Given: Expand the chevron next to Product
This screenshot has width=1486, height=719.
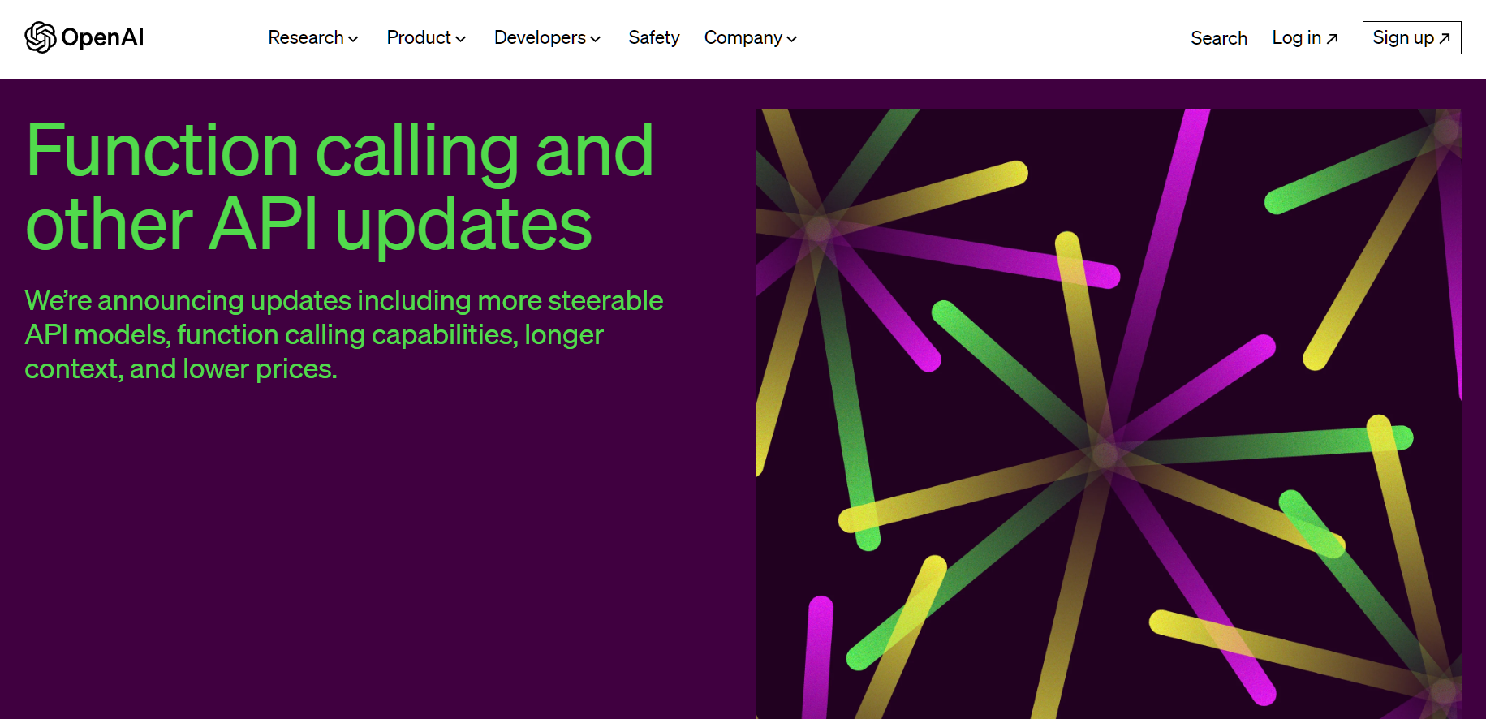Looking at the screenshot, I should (x=461, y=39).
